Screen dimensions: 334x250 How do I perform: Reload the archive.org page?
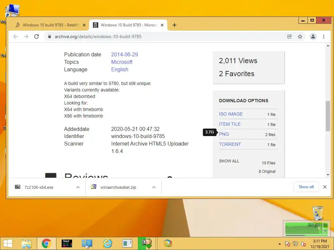pyautogui.click(x=37, y=36)
